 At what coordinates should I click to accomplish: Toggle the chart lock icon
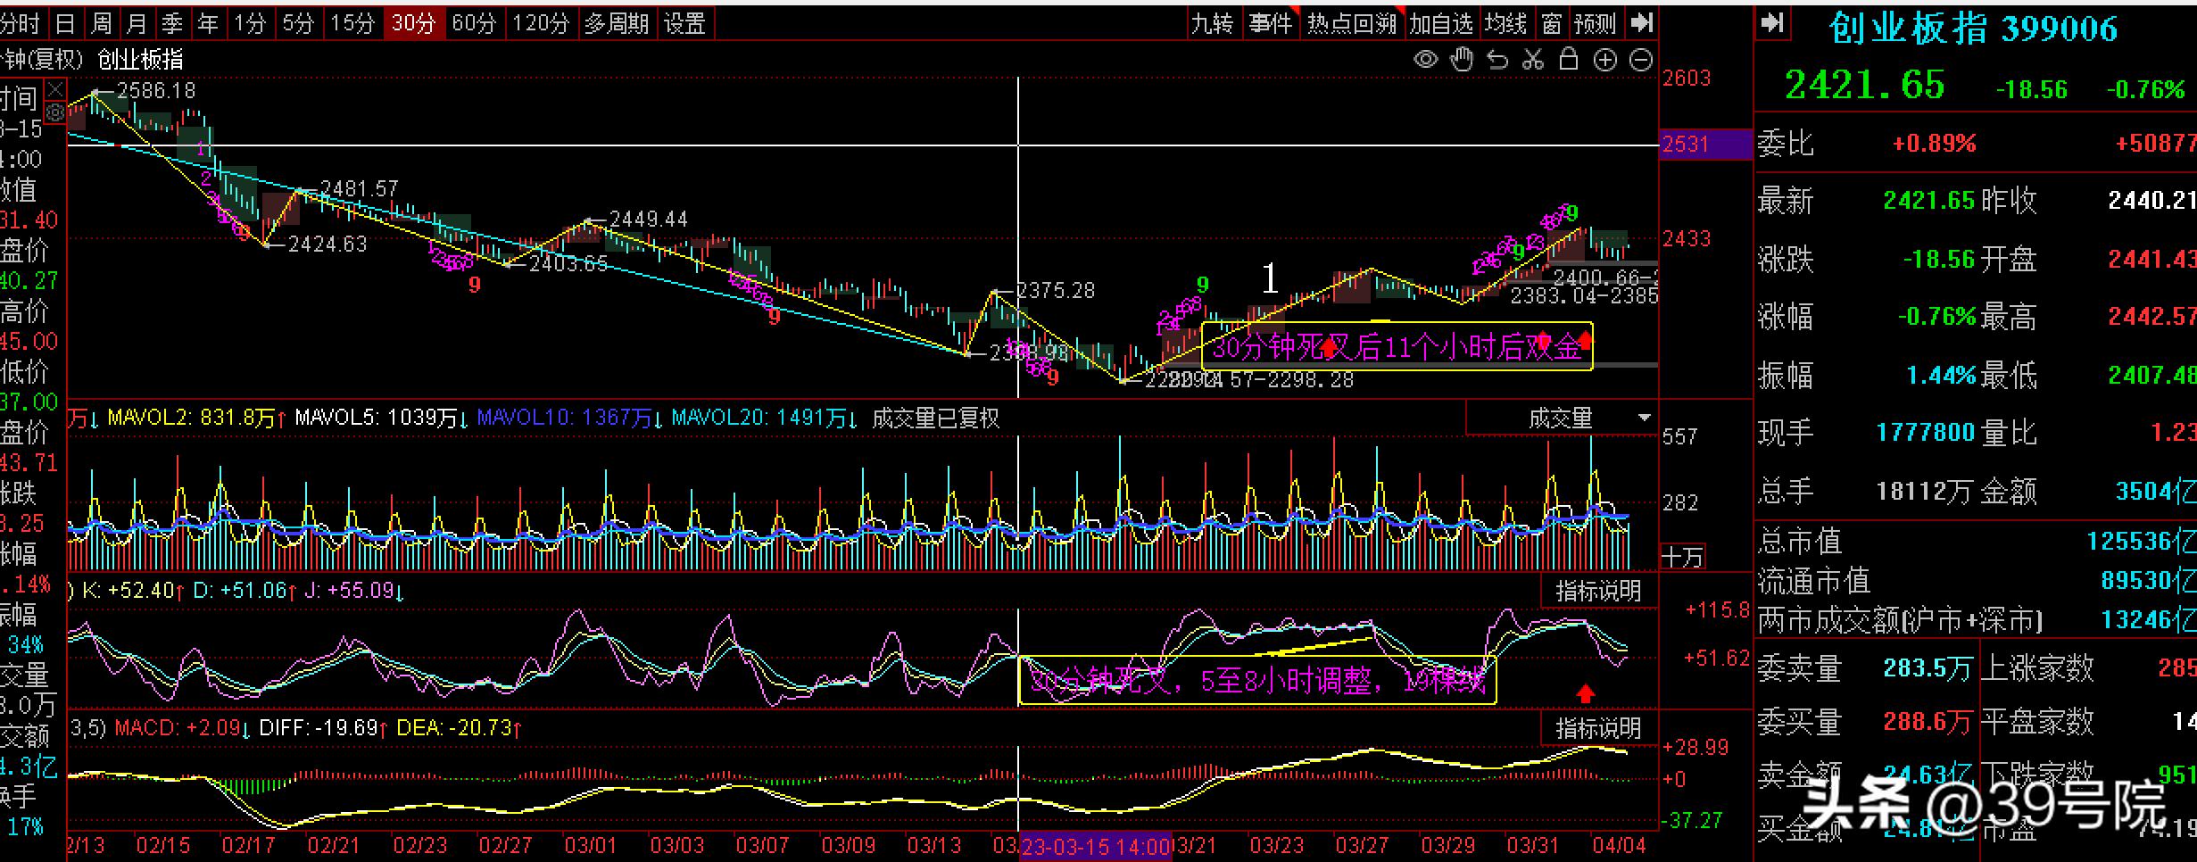pos(1569,60)
